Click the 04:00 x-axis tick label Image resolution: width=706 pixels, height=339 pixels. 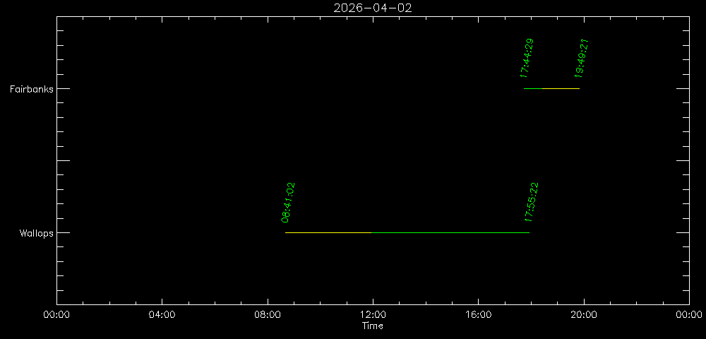coord(162,315)
